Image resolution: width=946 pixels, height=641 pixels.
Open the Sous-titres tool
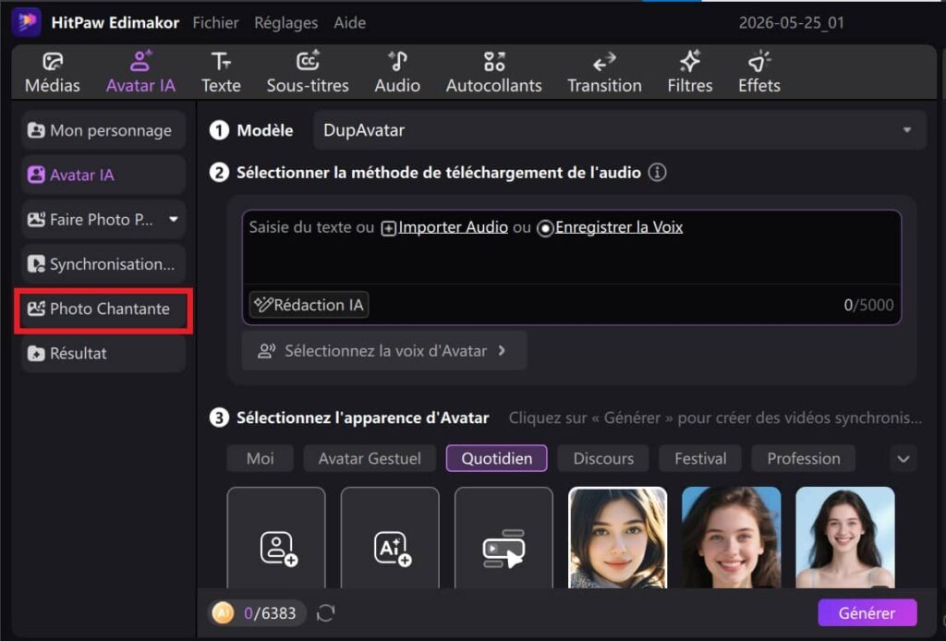(x=308, y=72)
